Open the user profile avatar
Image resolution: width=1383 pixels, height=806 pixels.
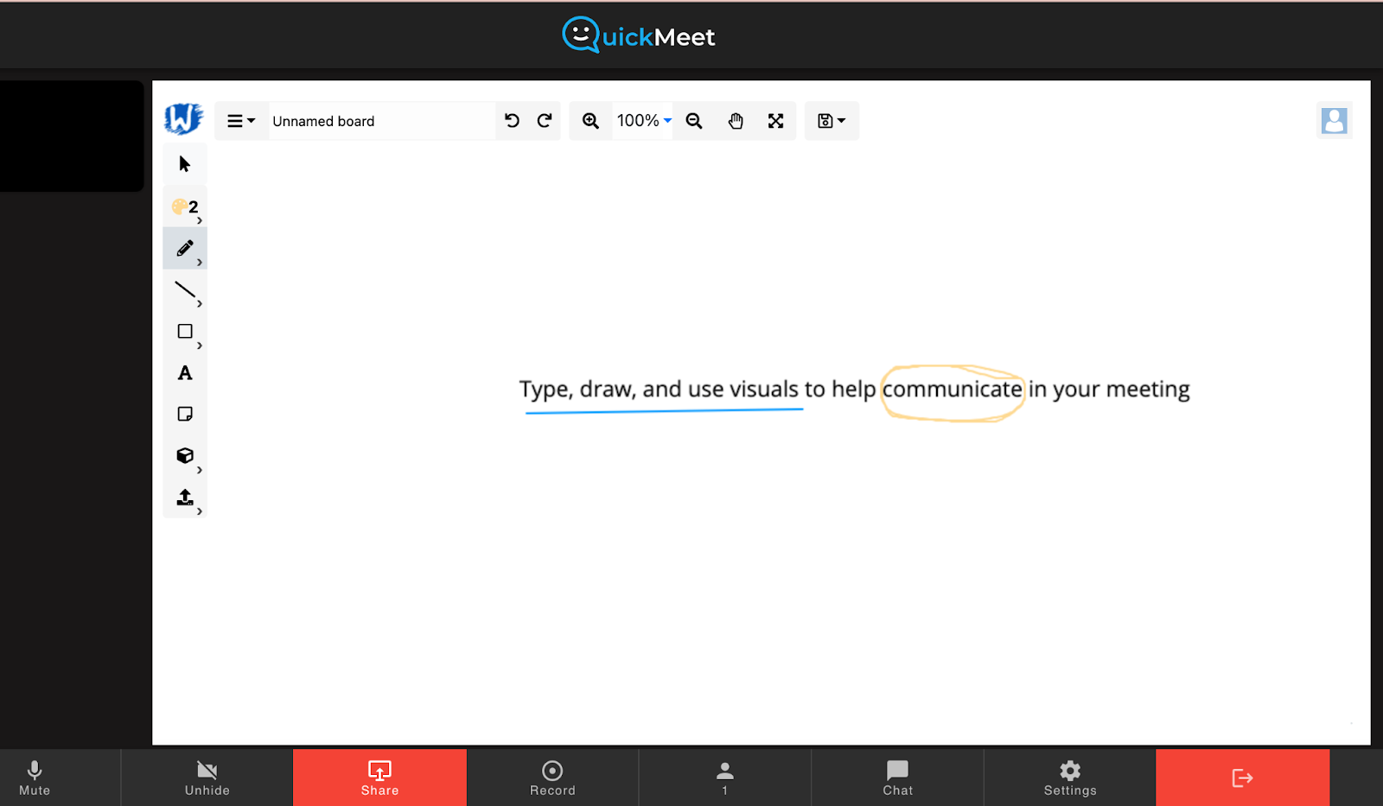coord(1335,121)
